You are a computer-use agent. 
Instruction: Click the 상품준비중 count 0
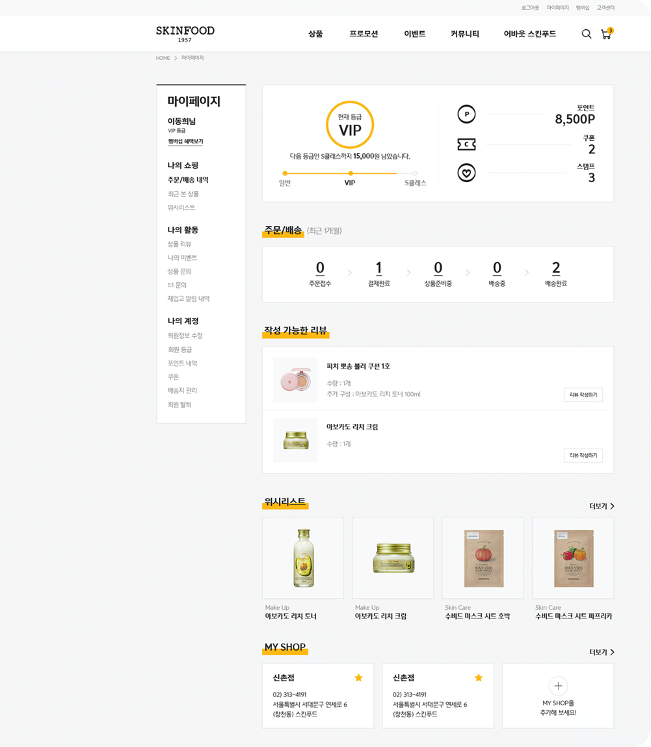438,268
